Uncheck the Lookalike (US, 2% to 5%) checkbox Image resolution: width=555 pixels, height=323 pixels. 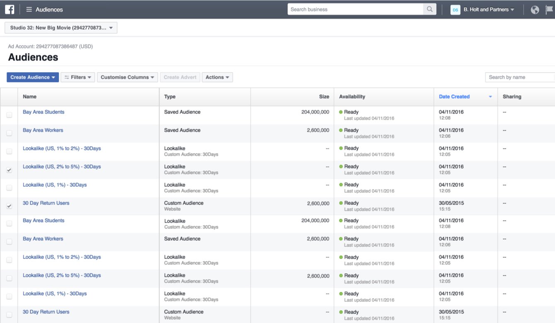[x=9, y=170]
